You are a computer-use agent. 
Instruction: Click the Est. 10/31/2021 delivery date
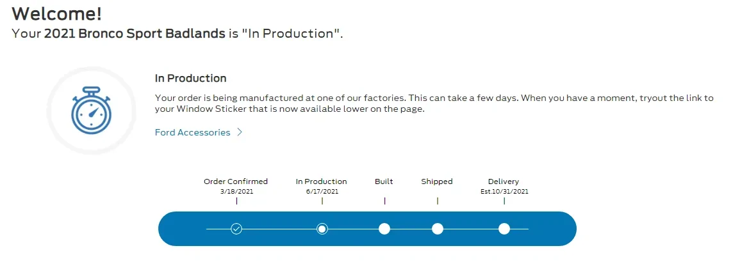click(x=504, y=191)
